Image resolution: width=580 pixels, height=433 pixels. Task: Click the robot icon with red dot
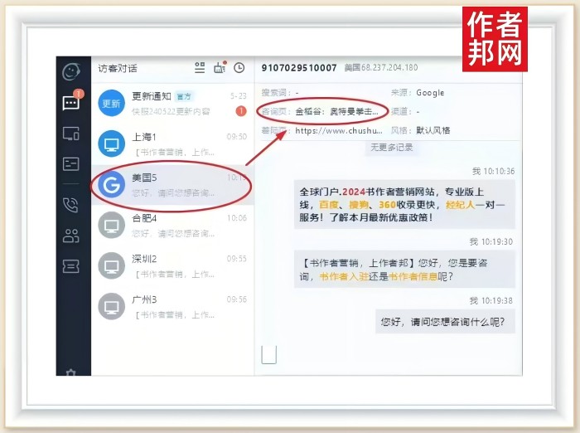220,68
